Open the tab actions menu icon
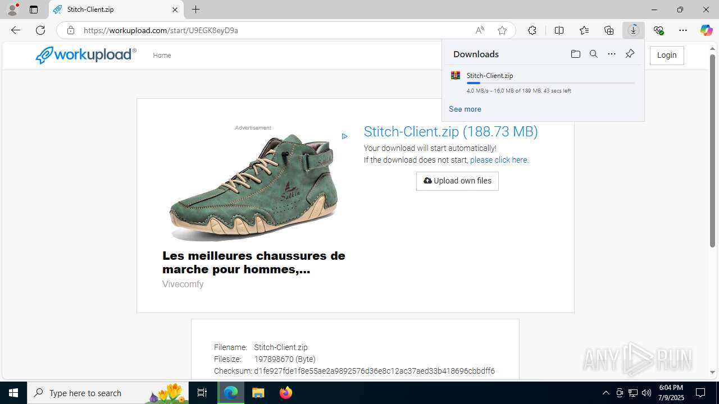This screenshot has height=404, width=719. (34, 10)
